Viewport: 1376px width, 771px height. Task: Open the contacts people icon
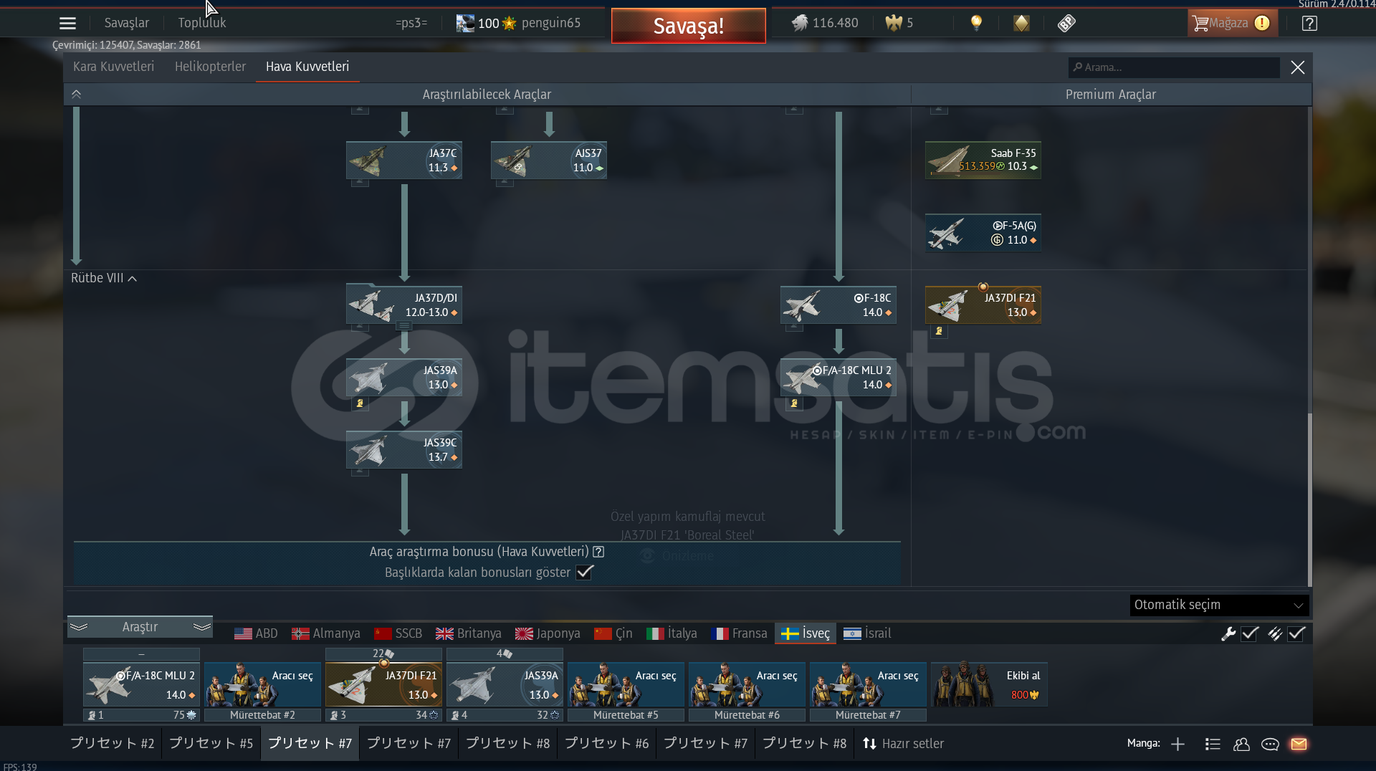(x=1241, y=744)
